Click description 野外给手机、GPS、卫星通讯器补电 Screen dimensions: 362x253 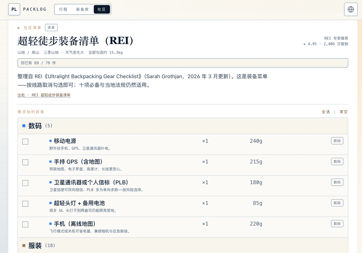pyautogui.click(x=80, y=149)
